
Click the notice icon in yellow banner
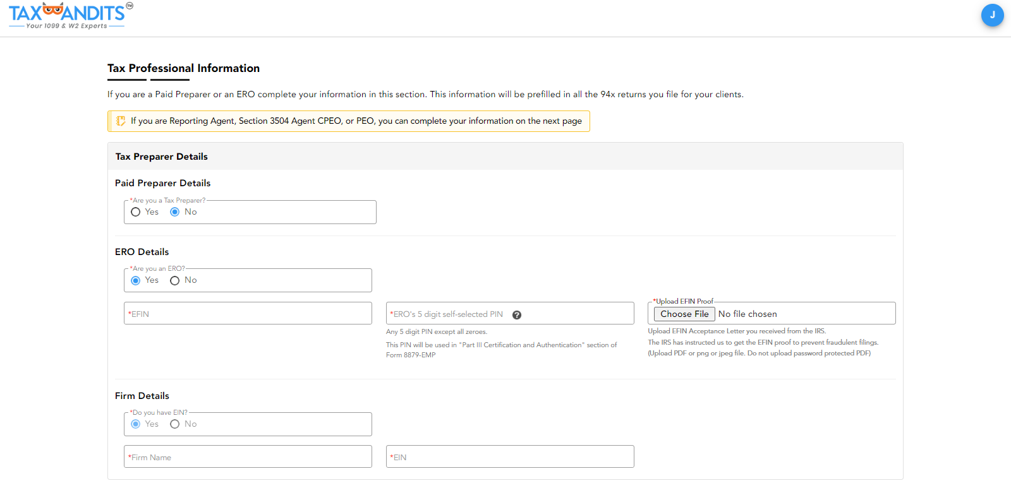(121, 121)
